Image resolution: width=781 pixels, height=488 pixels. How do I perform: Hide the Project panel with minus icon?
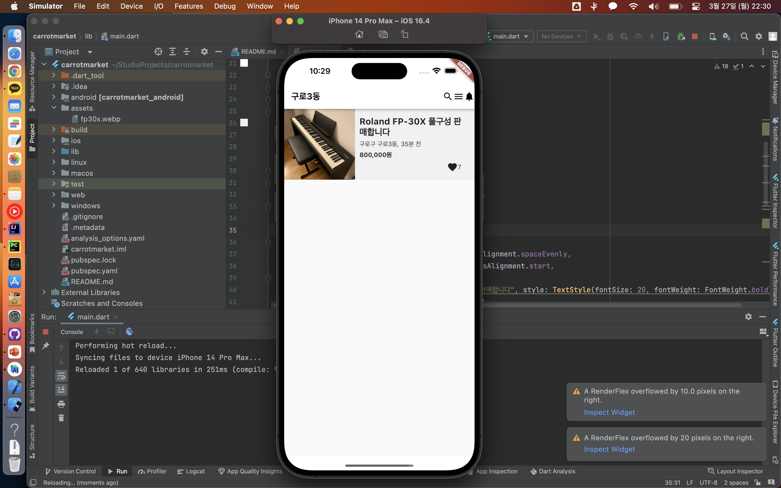click(x=219, y=52)
